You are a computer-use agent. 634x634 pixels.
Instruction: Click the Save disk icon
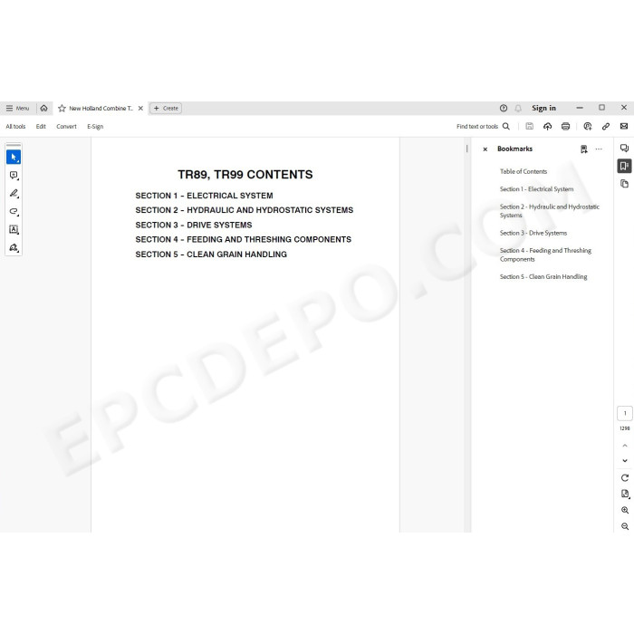pos(529,126)
